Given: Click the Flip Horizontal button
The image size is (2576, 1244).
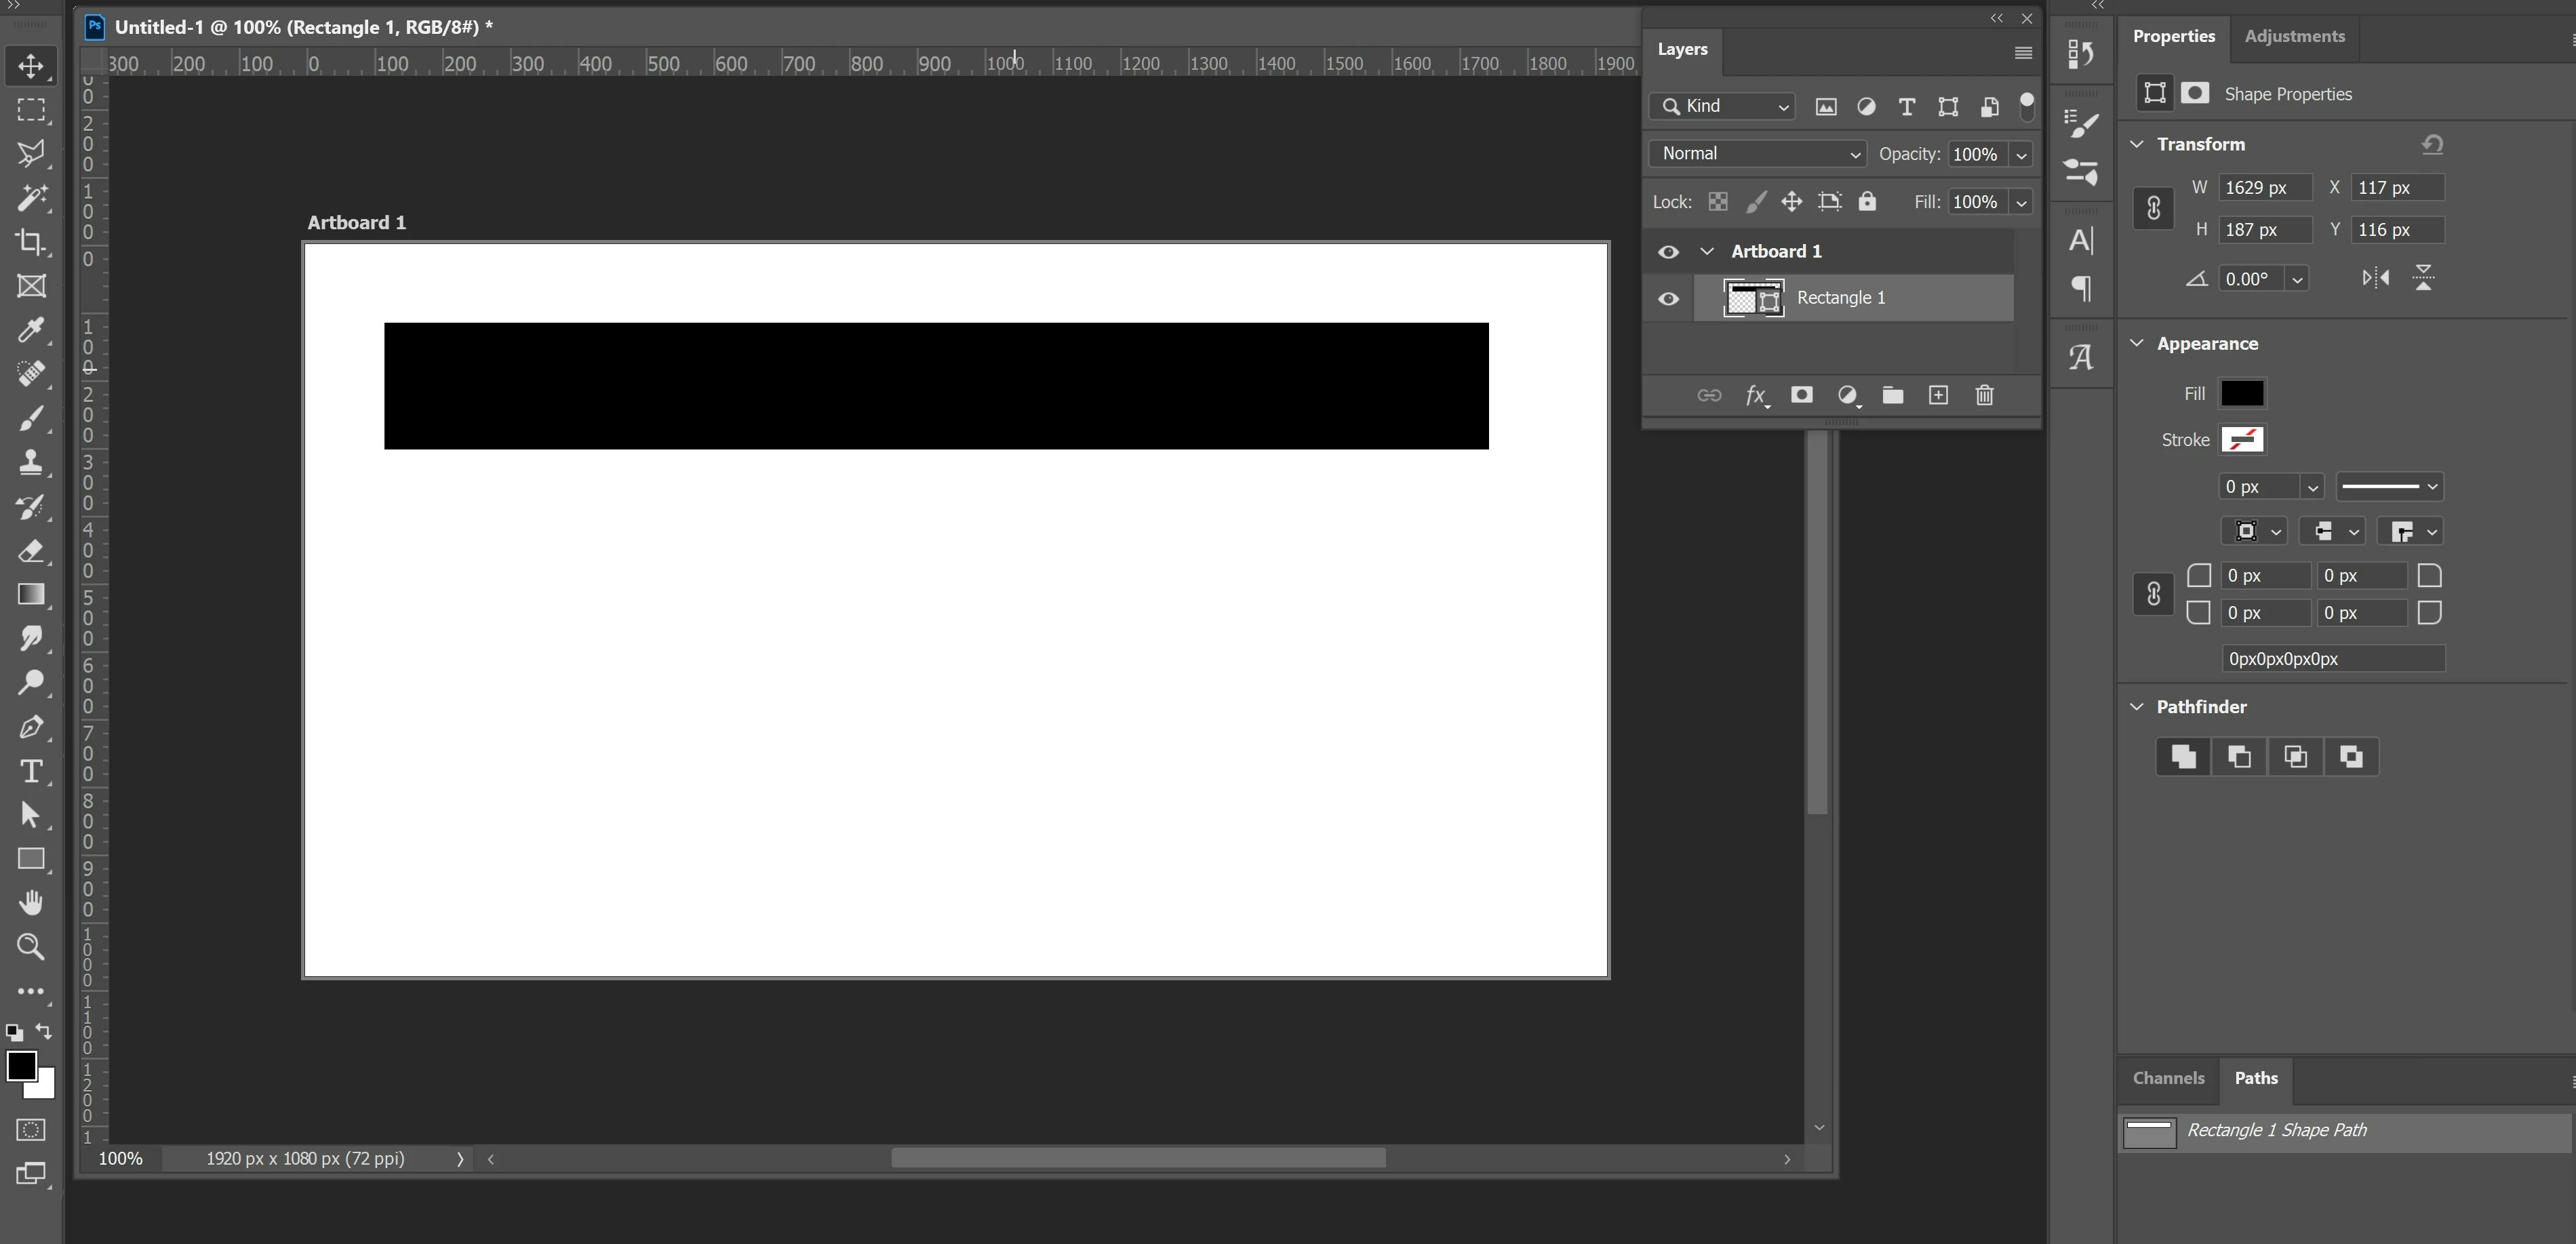Looking at the screenshot, I should [2375, 278].
